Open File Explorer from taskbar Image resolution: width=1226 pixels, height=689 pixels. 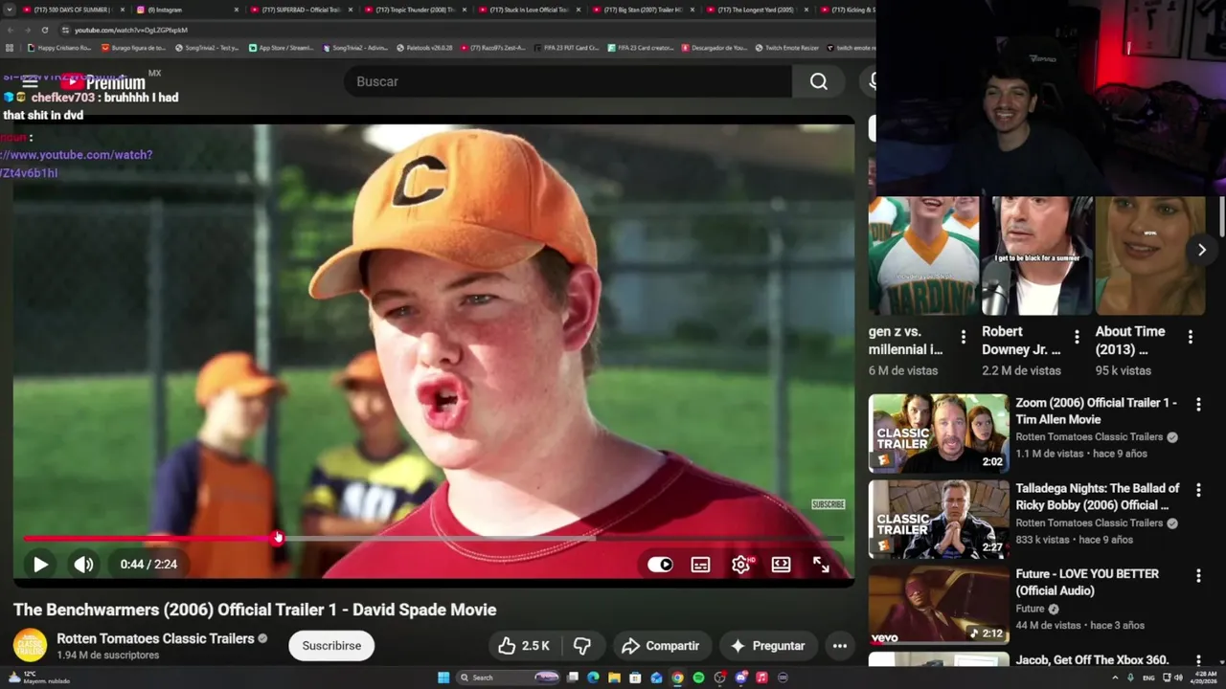[x=614, y=678]
